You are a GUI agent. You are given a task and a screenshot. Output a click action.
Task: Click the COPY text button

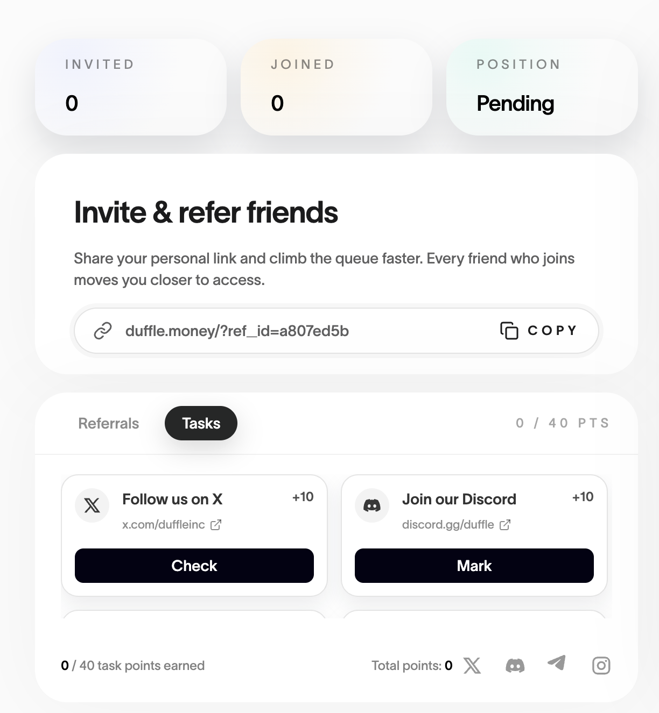(552, 331)
